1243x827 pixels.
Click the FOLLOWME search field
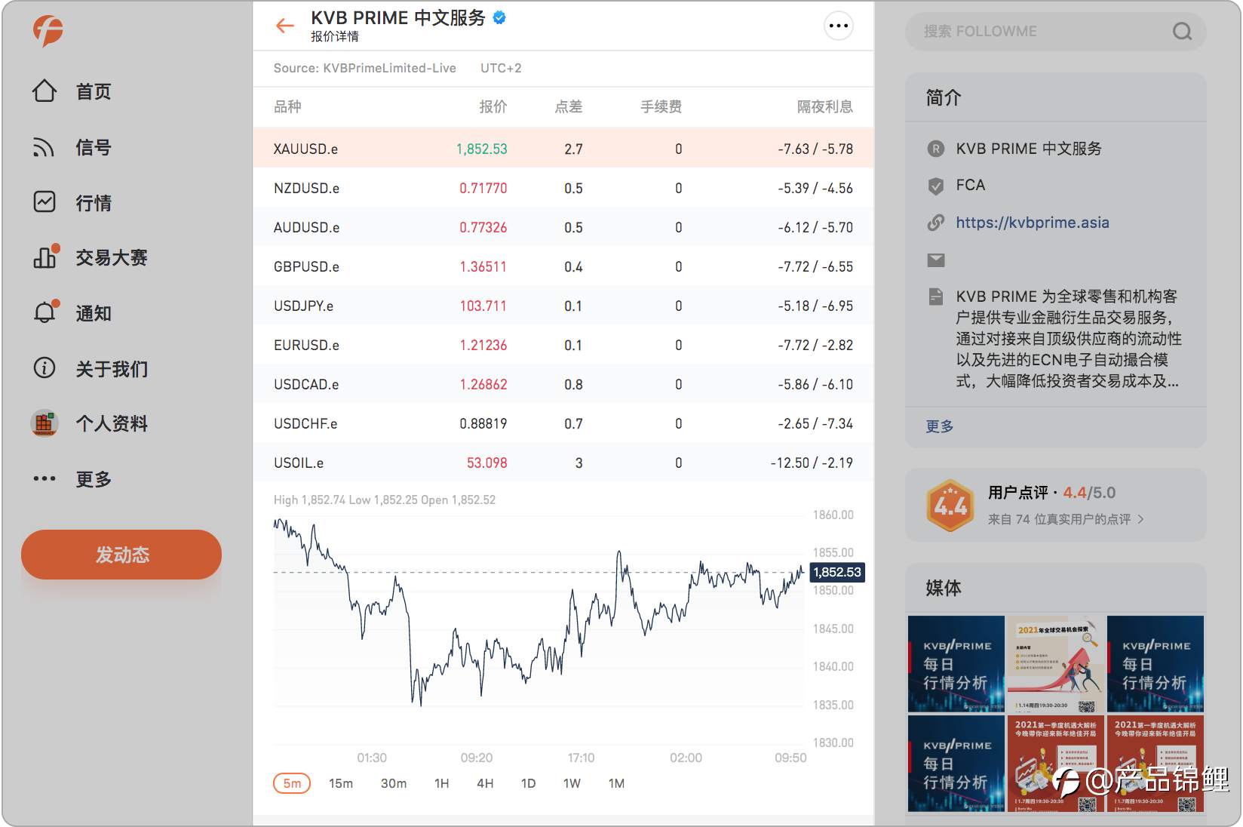point(1055,31)
